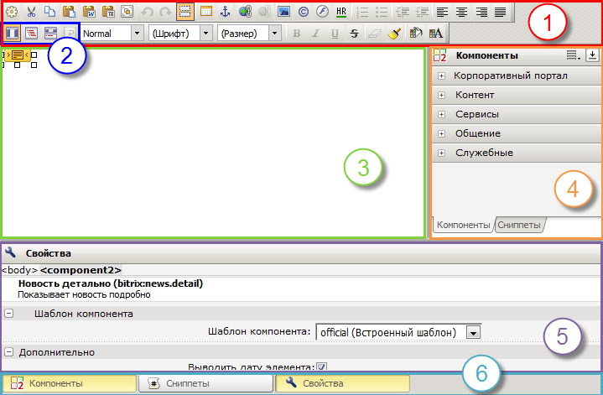This screenshot has height=395, width=603.
Task: Collapse the 'Шаблон компонента' section
Action: [x=8, y=313]
